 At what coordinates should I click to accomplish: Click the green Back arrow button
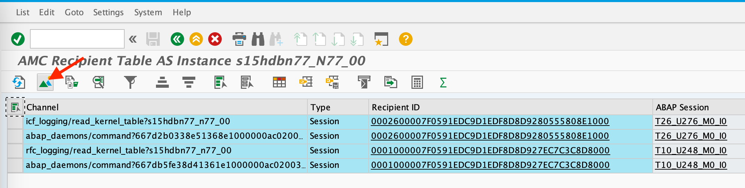click(x=177, y=39)
